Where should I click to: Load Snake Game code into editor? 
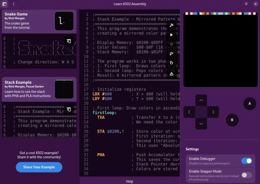point(69,41)
